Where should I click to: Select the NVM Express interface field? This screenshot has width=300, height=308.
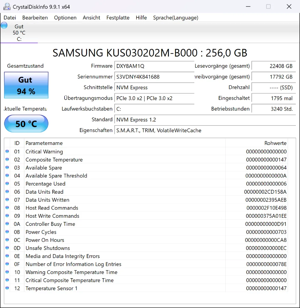point(154,88)
